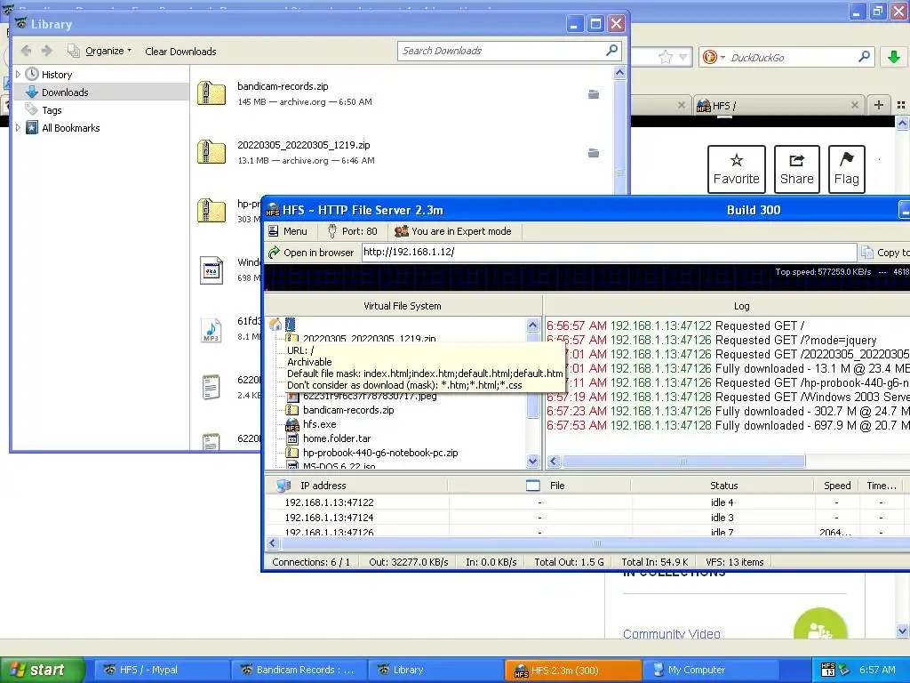Click the down arrow of HFS tree scrollbar
The width and height of the screenshot is (910, 683).
(x=533, y=462)
